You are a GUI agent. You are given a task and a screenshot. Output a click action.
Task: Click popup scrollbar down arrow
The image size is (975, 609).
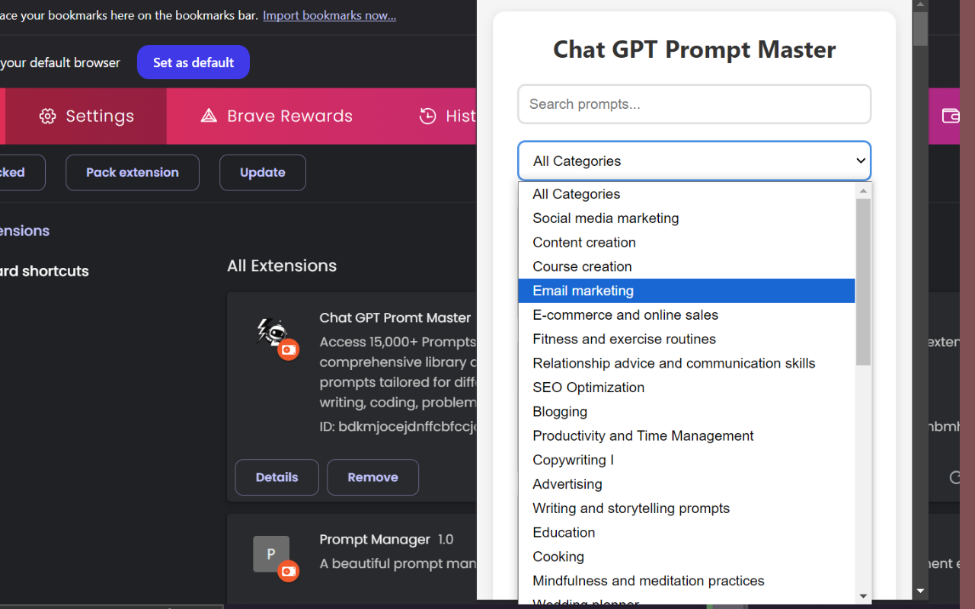click(x=920, y=591)
